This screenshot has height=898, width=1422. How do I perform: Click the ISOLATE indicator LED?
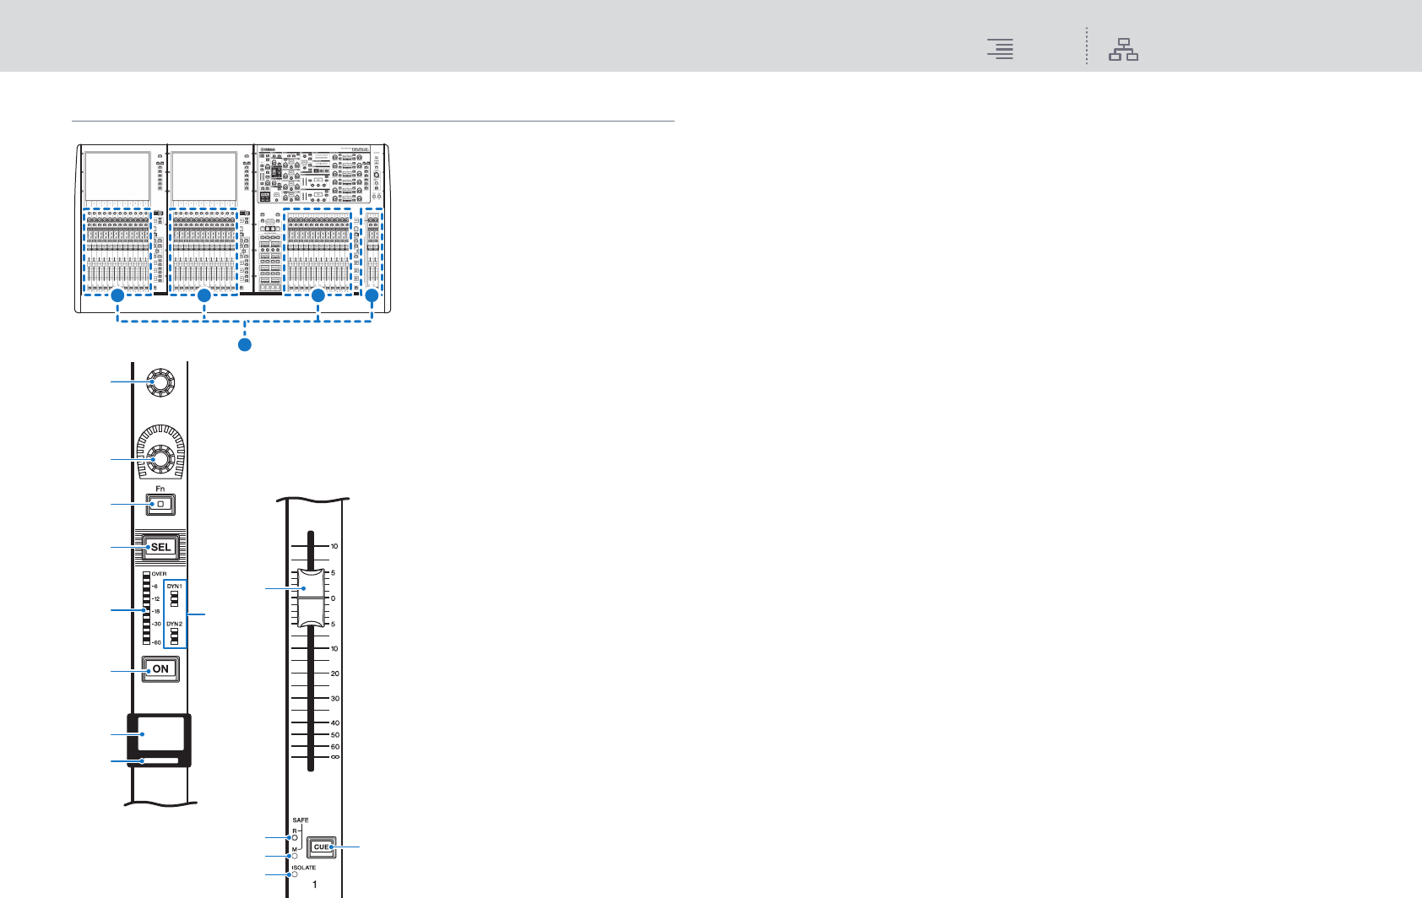pyautogui.click(x=295, y=874)
